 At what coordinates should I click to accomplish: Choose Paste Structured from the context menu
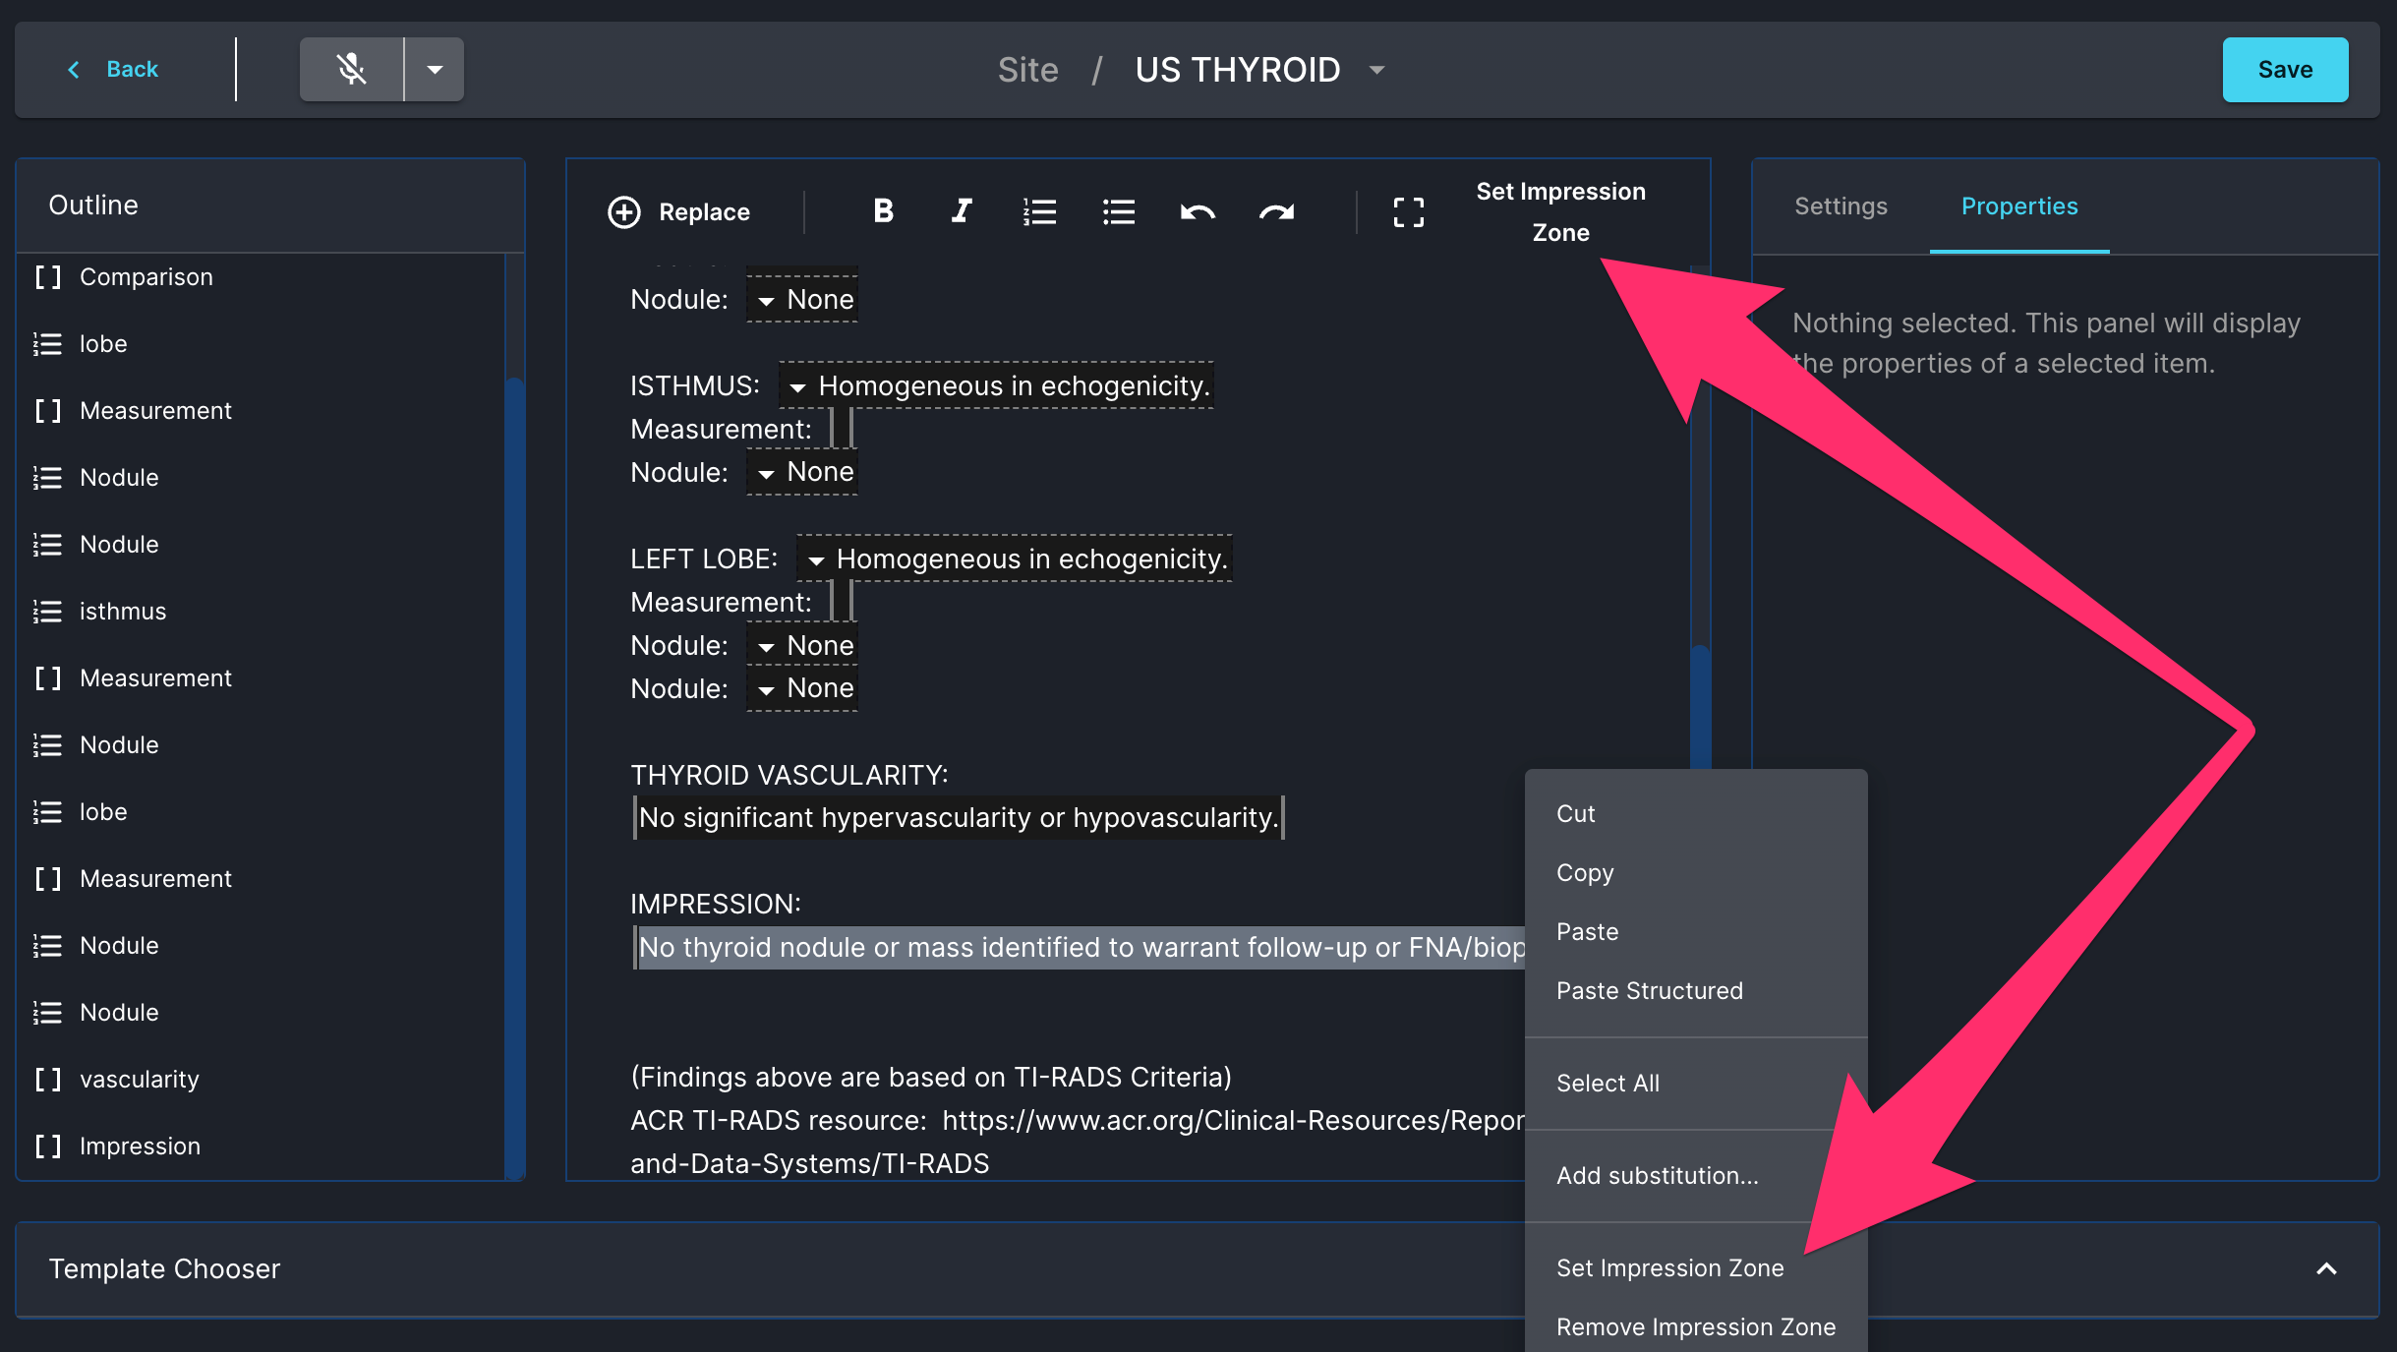(x=1696, y=991)
